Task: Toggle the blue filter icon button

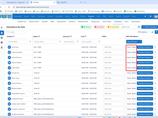Action: [x=156, y=32]
